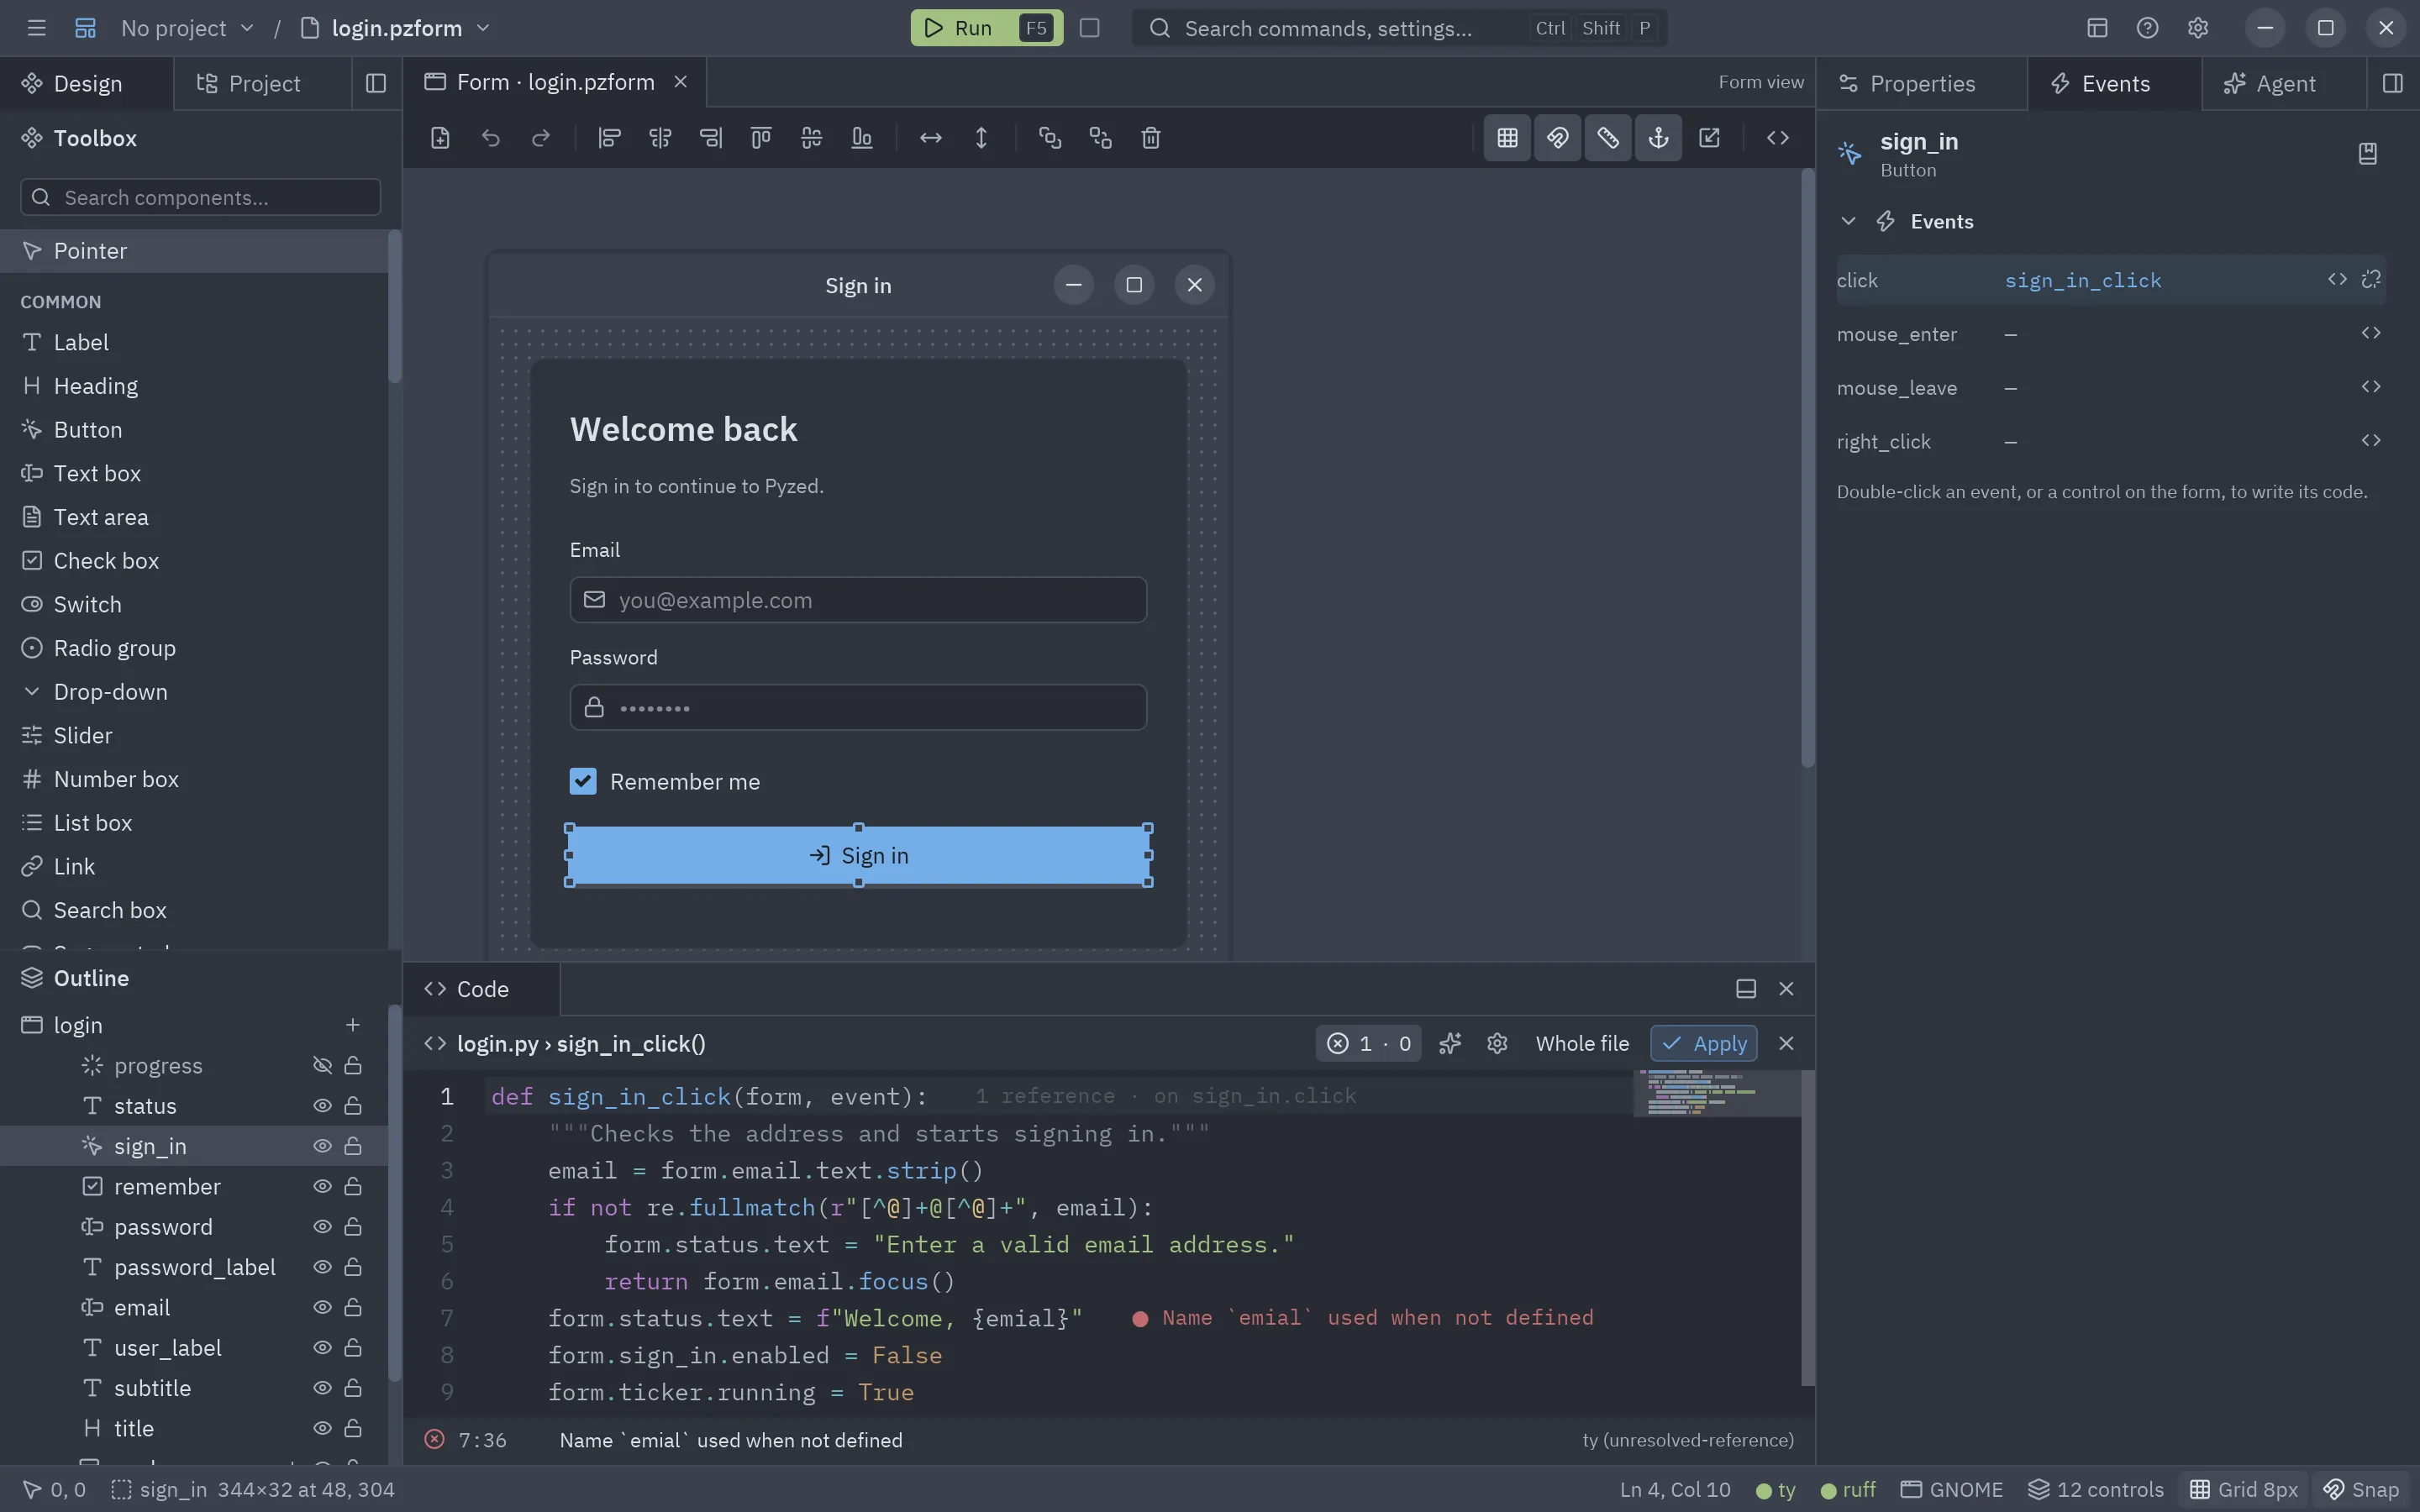The image size is (2420, 1512).
Task: Open the form code view brackets icon
Action: click(1777, 138)
